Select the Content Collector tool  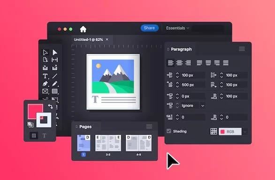click(45, 67)
